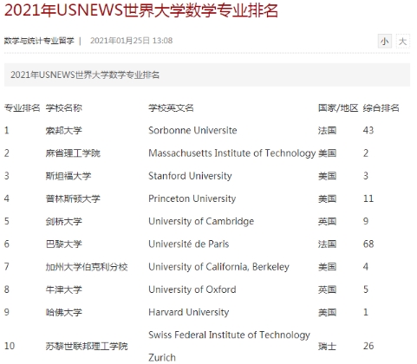This screenshot has height=364, width=417.
Task: Click the word Zurich
Action: tap(162, 358)
